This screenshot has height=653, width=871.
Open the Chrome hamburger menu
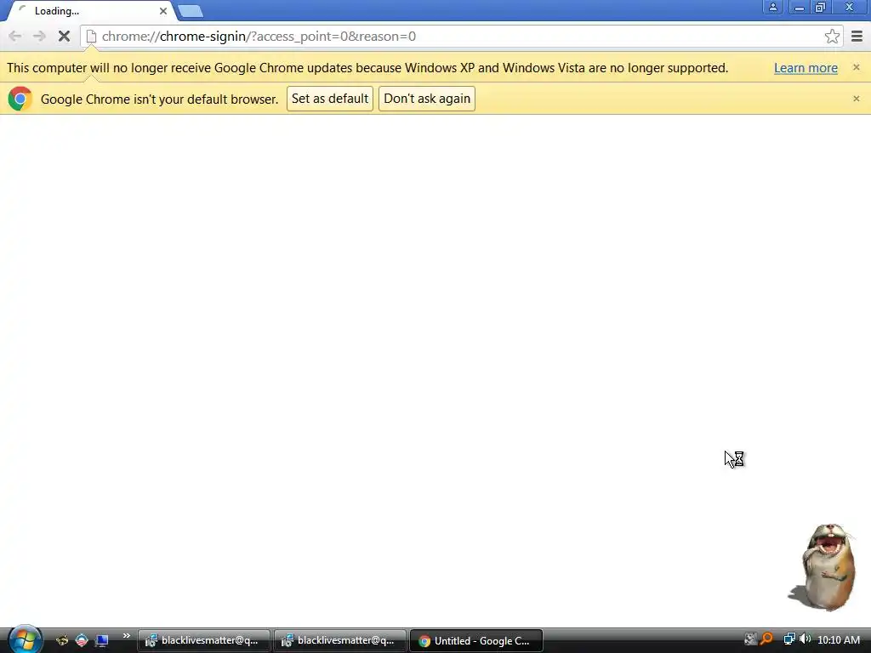[857, 37]
